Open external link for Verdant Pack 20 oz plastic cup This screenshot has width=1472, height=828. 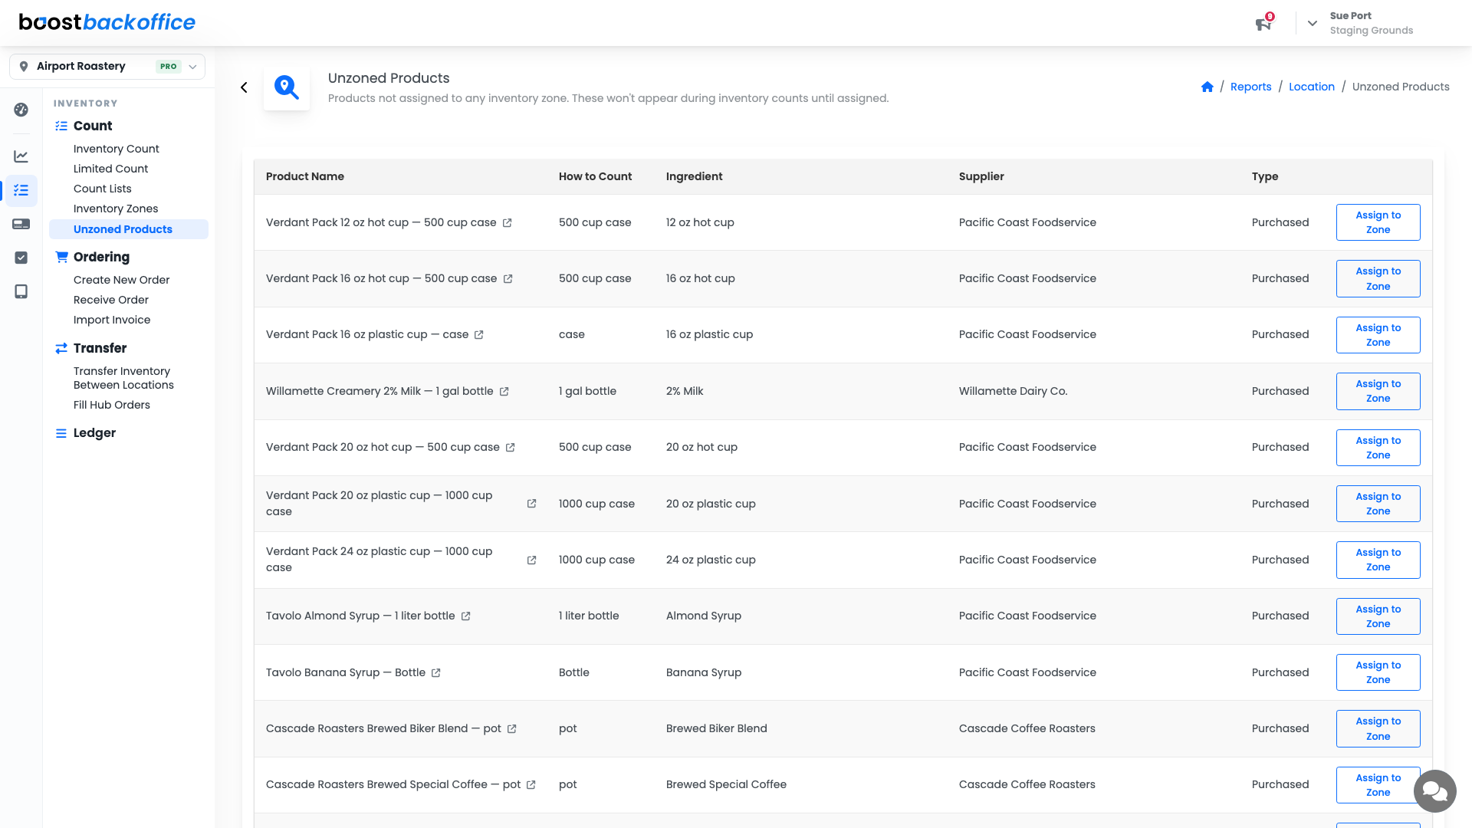531,504
